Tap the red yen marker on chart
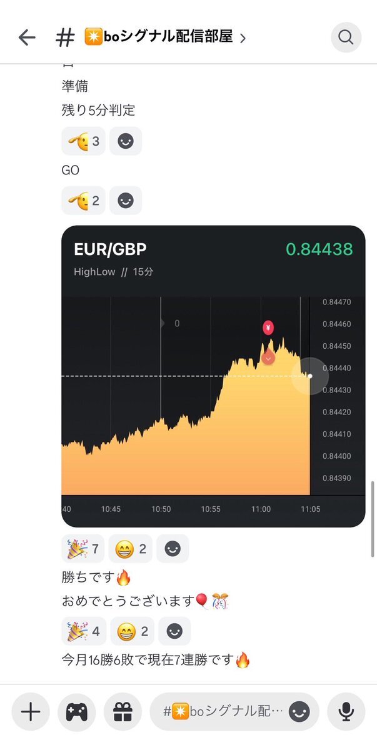 coord(268,327)
